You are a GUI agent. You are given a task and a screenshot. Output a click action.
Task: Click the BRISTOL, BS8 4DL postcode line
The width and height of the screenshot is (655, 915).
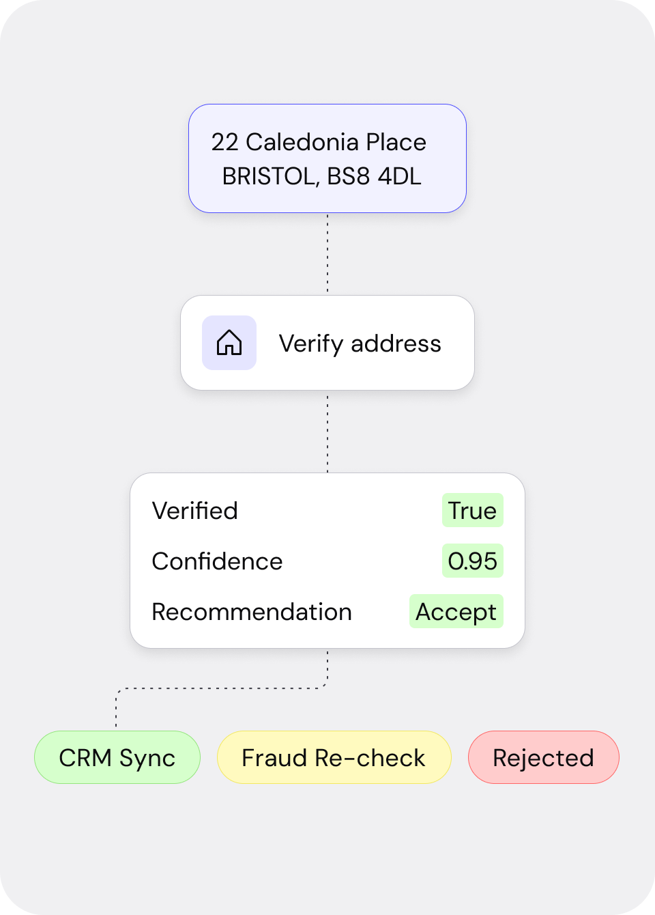click(322, 176)
